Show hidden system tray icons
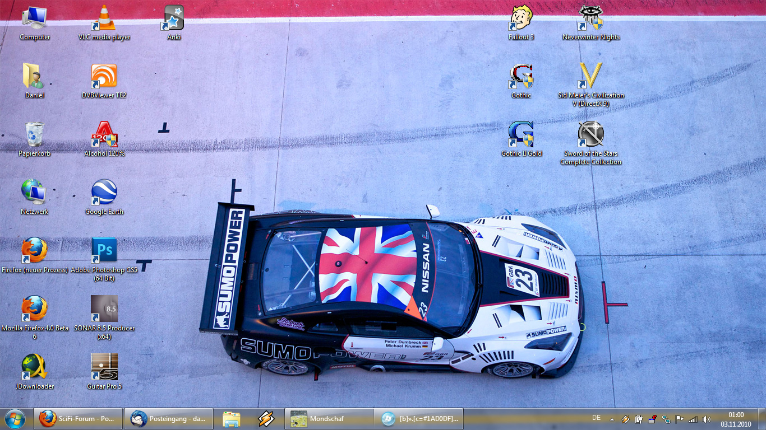Viewport: 766px width, 430px height. coord(611,419)
